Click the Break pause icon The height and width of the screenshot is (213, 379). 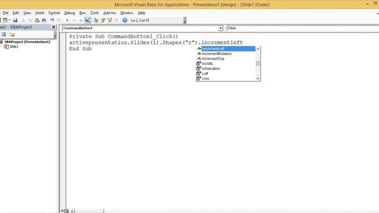point(74,20)
